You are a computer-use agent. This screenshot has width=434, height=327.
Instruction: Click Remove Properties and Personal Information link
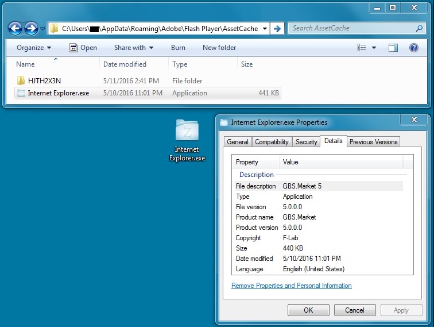[x=291, y=286]
